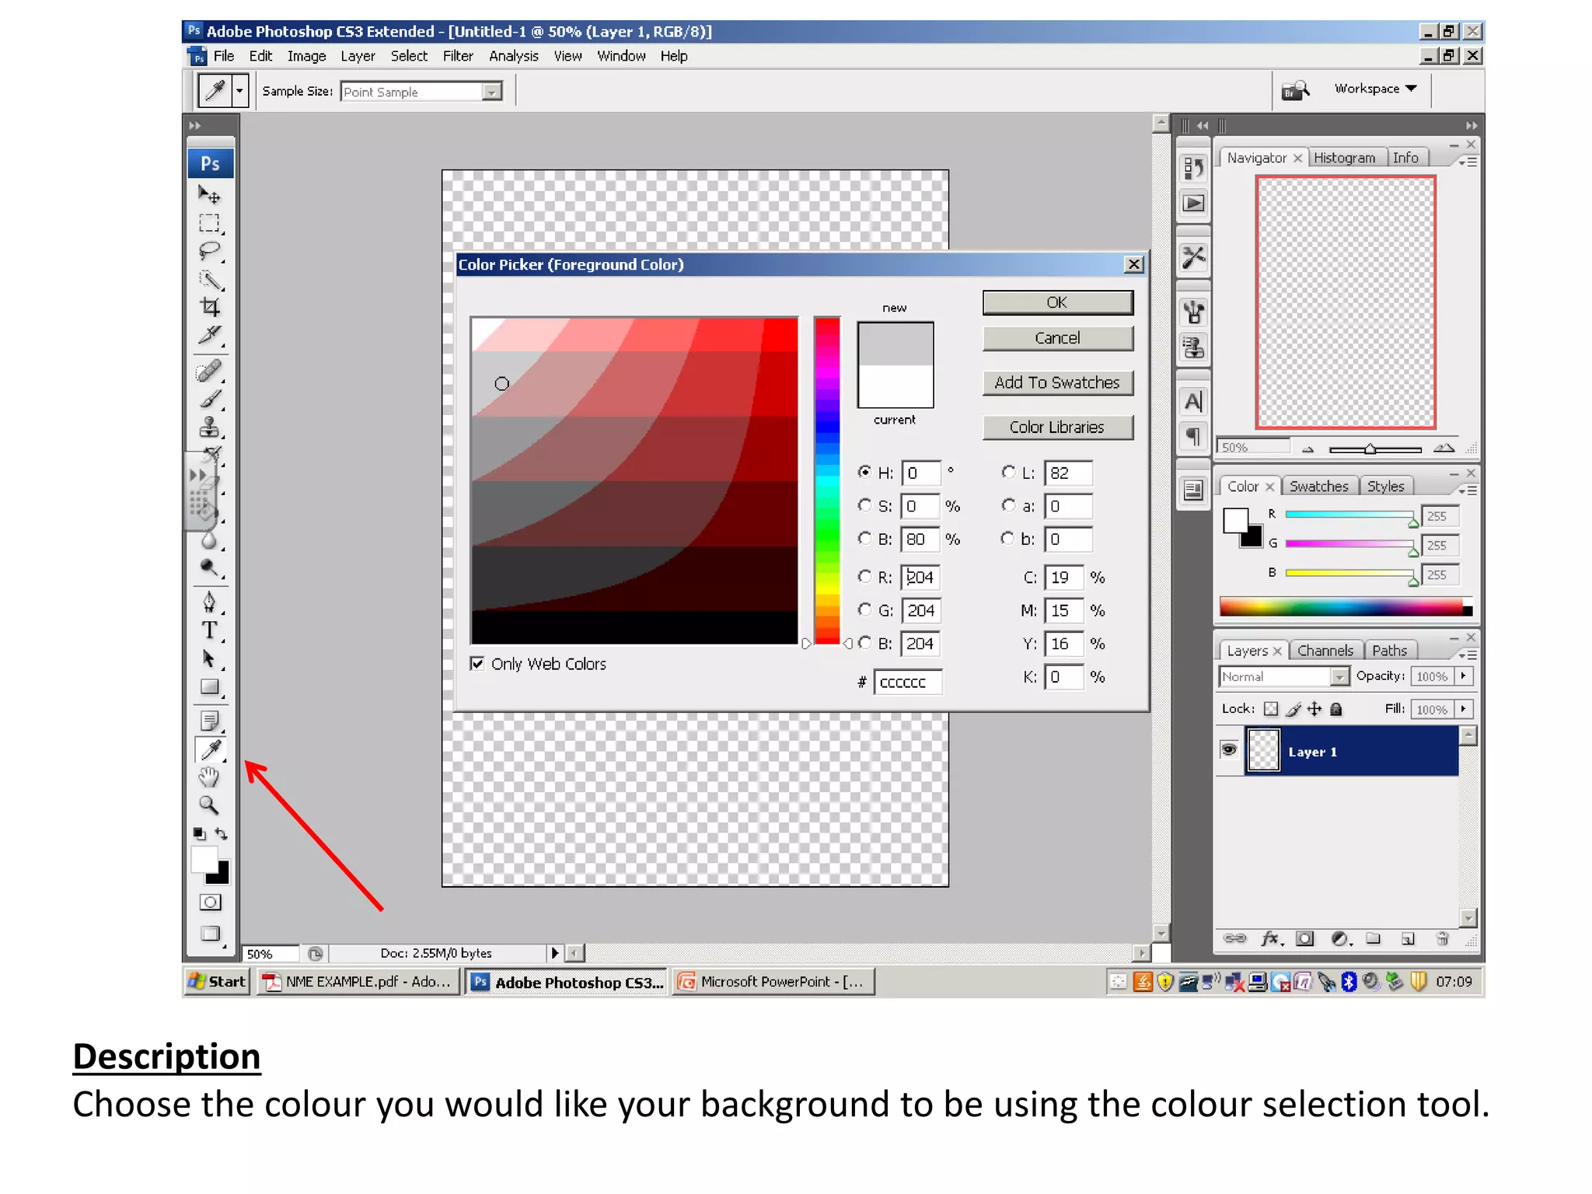Open the Filter menu
The width and height of the screenshot is (1592, 1194).
[458, 56]
